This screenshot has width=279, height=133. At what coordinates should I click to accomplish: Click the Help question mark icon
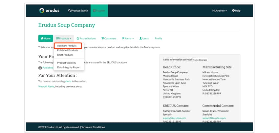tap(233, 11)
